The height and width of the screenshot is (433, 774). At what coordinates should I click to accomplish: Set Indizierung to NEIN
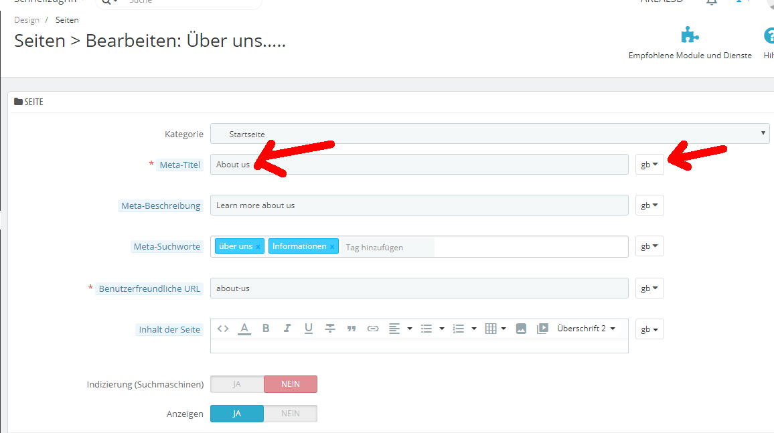(291, 384)
